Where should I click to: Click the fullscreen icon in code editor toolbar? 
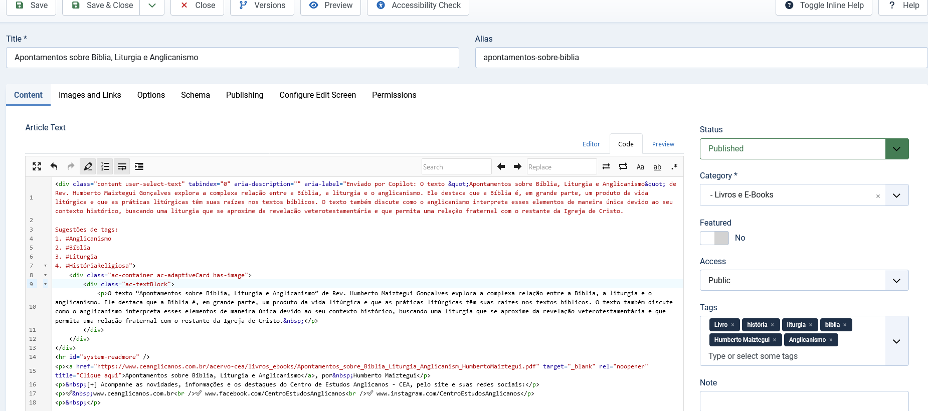pyautogui.click(x=37, y=166)
